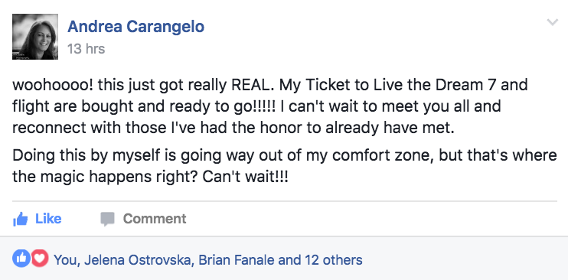The height and width of the screenshot is (280, 568).
Task: Click the word "REAL" in the post
Action: (x=250, y=85)
